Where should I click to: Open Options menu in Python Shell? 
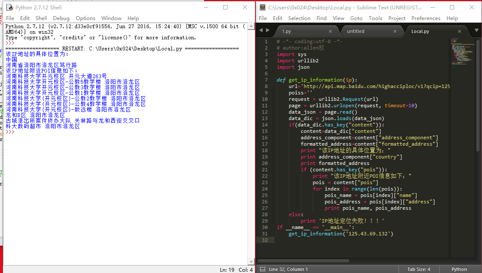pyautogui.click(x=86, y=18)
